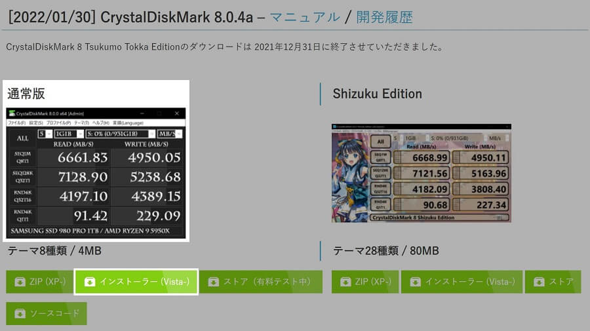
Task: Click the ALL button in 通常版 screenshot
Action: click(x=22, y=138)
